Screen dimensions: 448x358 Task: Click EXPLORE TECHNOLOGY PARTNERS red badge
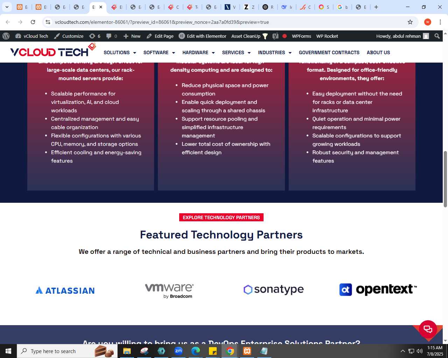pos(221,217)
